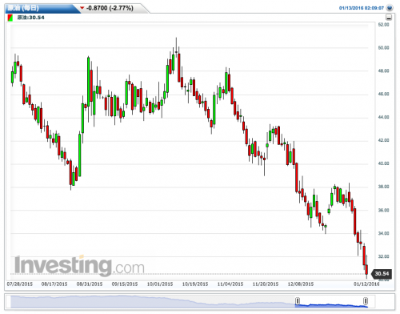The height and width of the screenshot is (314, 400).
Task: Click the 原油:30.54 legend label
Action: click(30, 18)
